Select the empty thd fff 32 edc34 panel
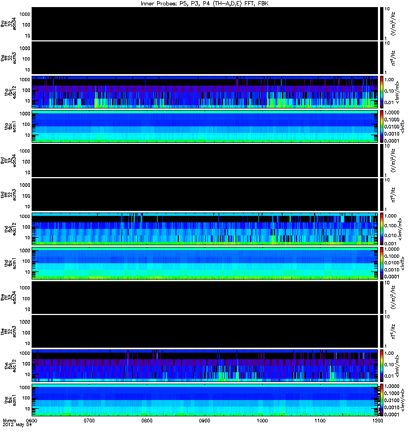 205,160
